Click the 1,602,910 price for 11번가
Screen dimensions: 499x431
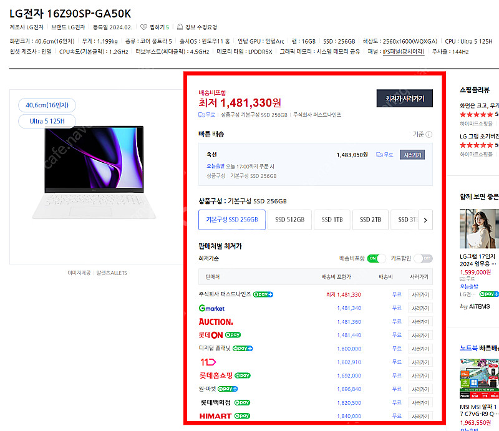coord(349,362)
